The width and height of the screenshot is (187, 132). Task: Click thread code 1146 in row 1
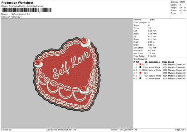coord(165,64)
